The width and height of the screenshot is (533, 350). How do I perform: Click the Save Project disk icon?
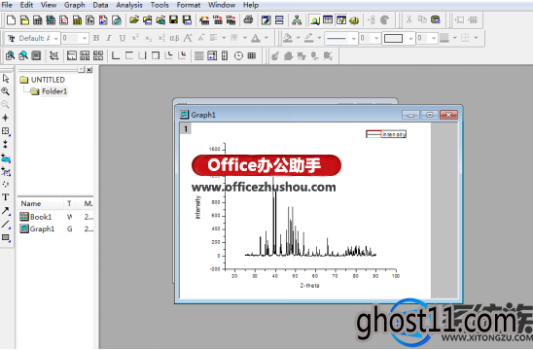tap(174, 20)
